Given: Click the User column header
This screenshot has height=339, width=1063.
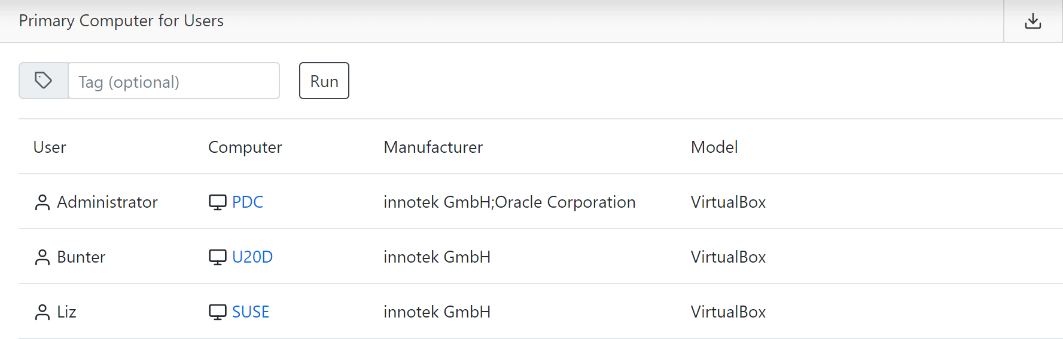Looking at the screenshot, I should point(50,147).
